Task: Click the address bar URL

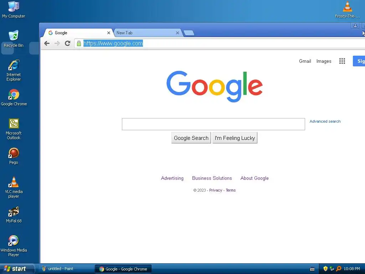Action: 113,43
